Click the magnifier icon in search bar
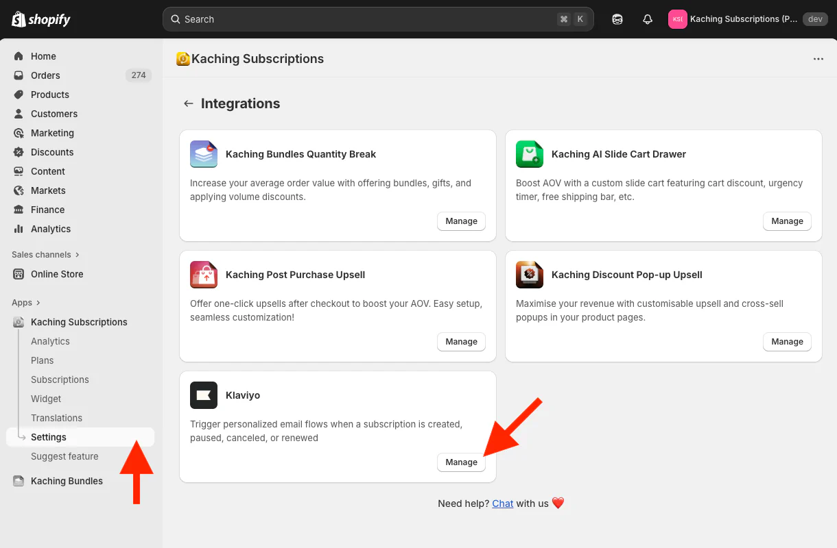This screenshot has width=837, height=548. (x=176, y=19)
